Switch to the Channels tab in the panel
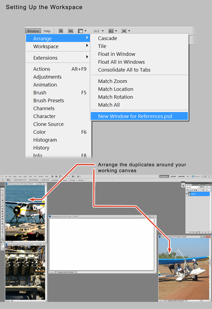Viewport: 212px width, 309px height. pos(195,185)
